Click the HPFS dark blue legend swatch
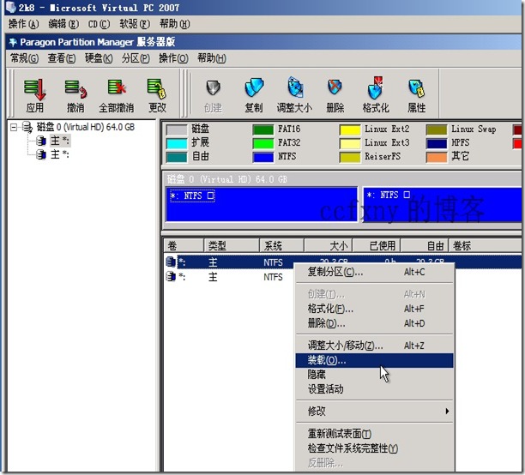 point(437,143)
